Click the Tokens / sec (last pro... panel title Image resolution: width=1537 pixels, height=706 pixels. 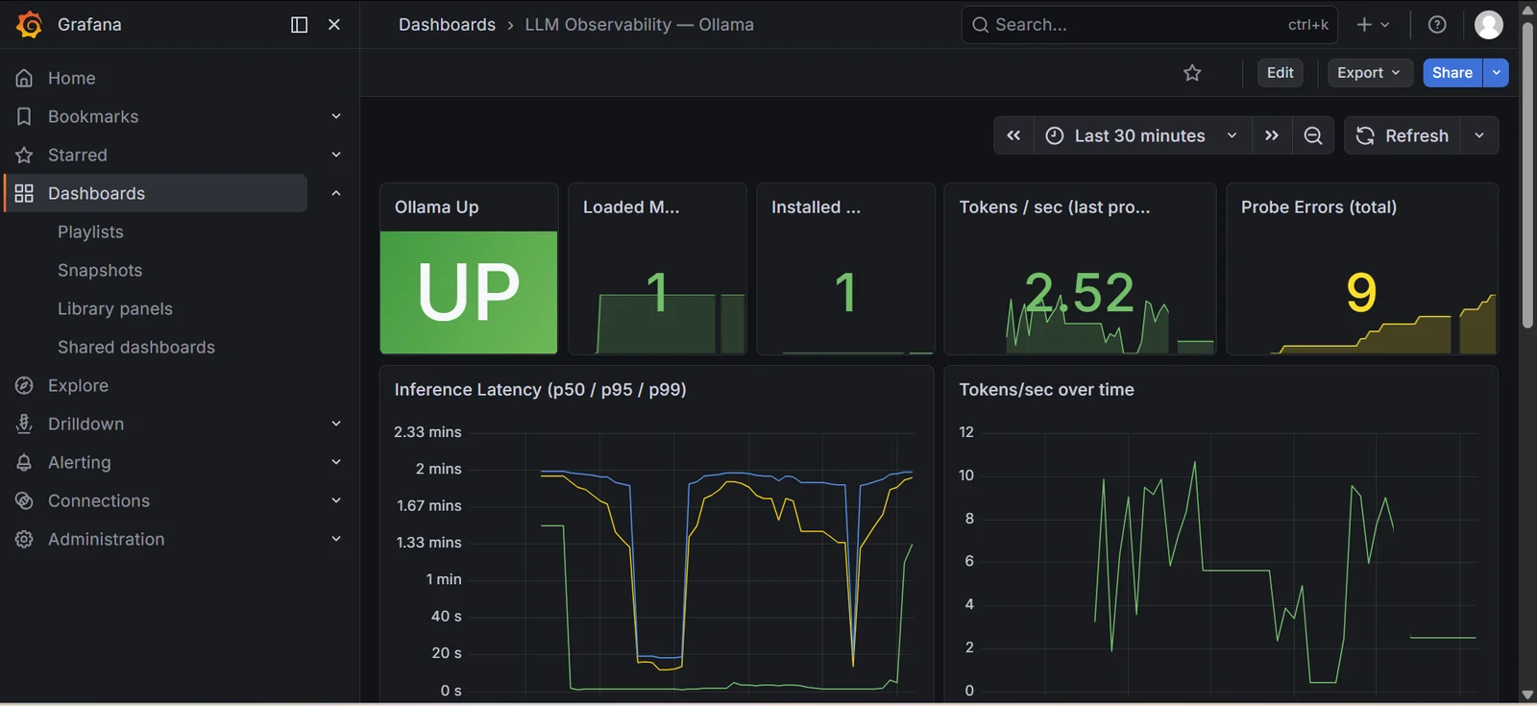[x=1054, y=207]
